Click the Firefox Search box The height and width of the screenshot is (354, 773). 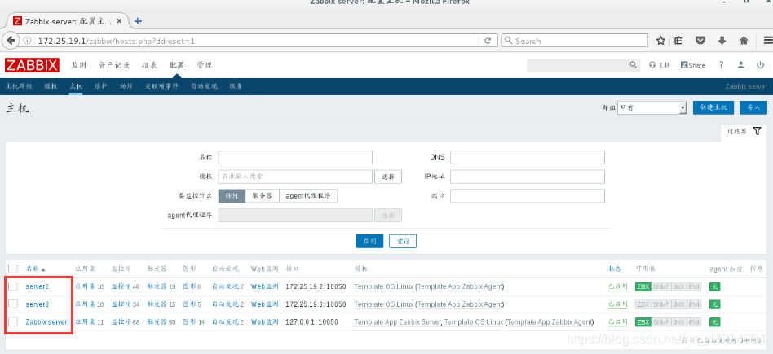click(x=575, y=41)
